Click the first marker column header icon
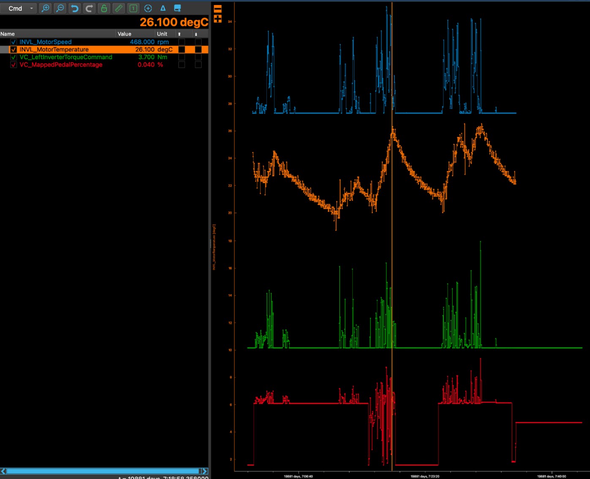590x479 pixels. tap(179, 34)
